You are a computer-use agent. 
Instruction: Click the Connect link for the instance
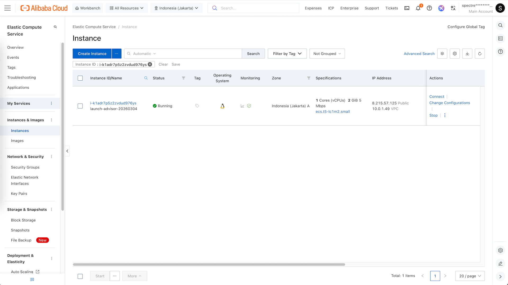tap(437, 96)
